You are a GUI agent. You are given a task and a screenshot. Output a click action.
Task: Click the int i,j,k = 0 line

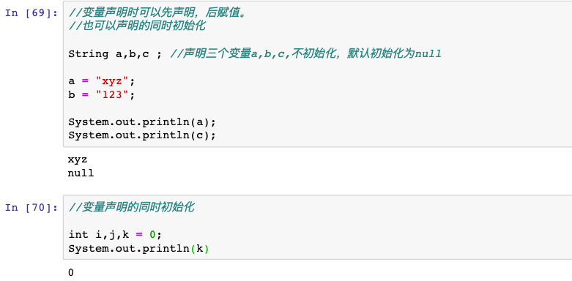tap(115, 234)
